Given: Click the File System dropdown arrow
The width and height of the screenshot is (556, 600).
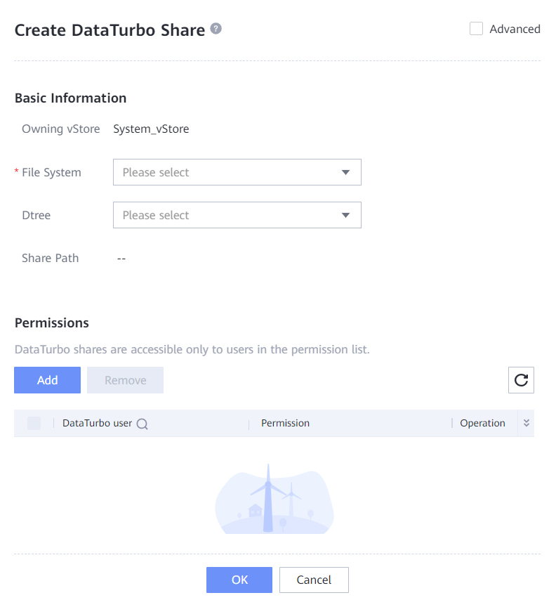Looking at the screenshot, I should (x=345, y=172).
